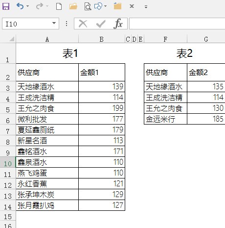Select the 金远米行 cell
Viewport: 225px width, 228px height.
(x=165, y=119)
